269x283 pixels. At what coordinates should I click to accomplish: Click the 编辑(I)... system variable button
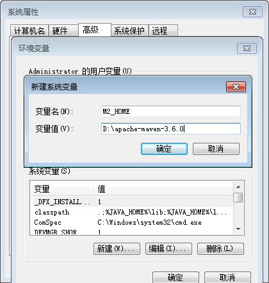click(x=168, y=248)
